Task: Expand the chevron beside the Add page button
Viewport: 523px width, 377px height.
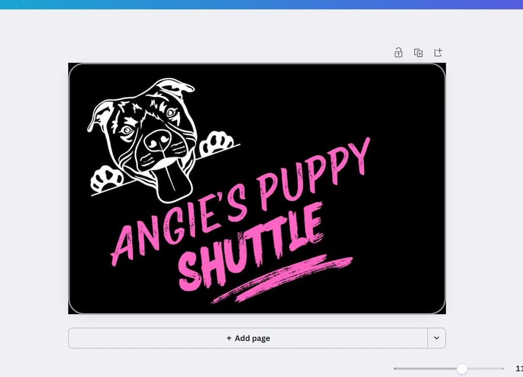Action: (x=436, y=338)
